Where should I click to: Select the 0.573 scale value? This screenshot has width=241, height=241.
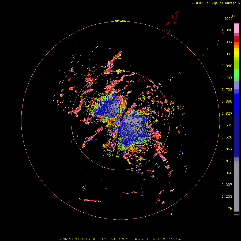tap(227, 125)
